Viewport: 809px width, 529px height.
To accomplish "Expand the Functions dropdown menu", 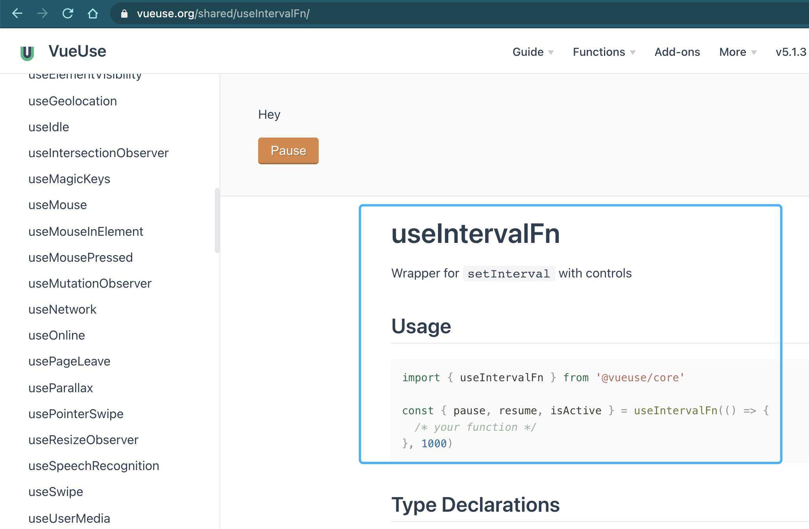I will click(x=604, y=52).
